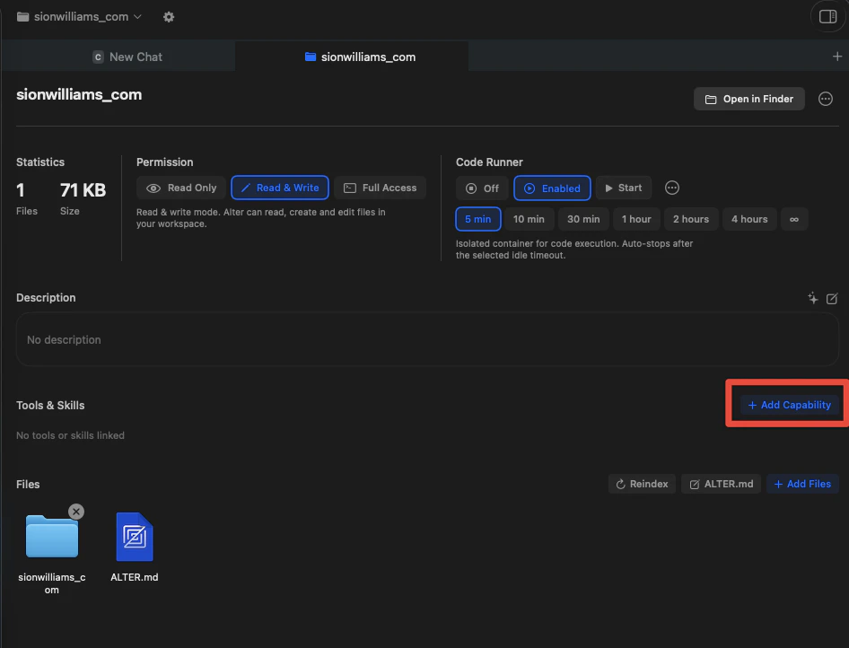Screen dimensions: 849x648
Task: Turn Code Runner Off
Action: tap(482, 188)
